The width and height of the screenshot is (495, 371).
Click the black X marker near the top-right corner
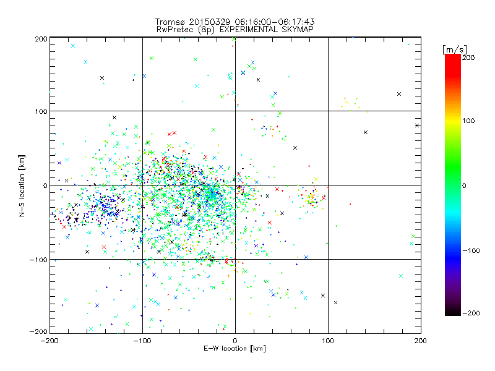[x=399, y=94]
